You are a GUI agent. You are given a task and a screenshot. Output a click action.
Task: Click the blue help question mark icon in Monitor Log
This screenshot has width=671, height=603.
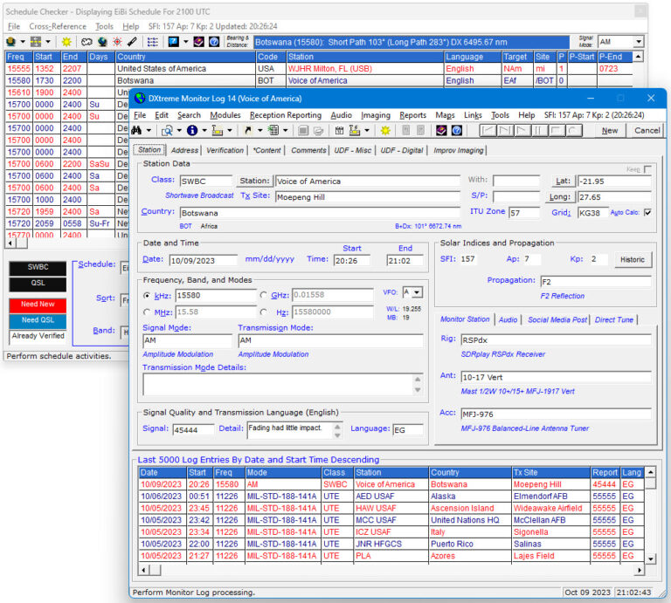point(455,131)
